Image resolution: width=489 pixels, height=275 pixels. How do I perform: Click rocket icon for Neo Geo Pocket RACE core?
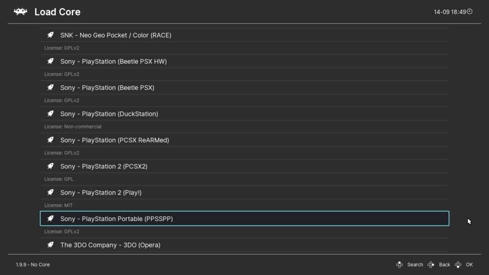point(50,35)
